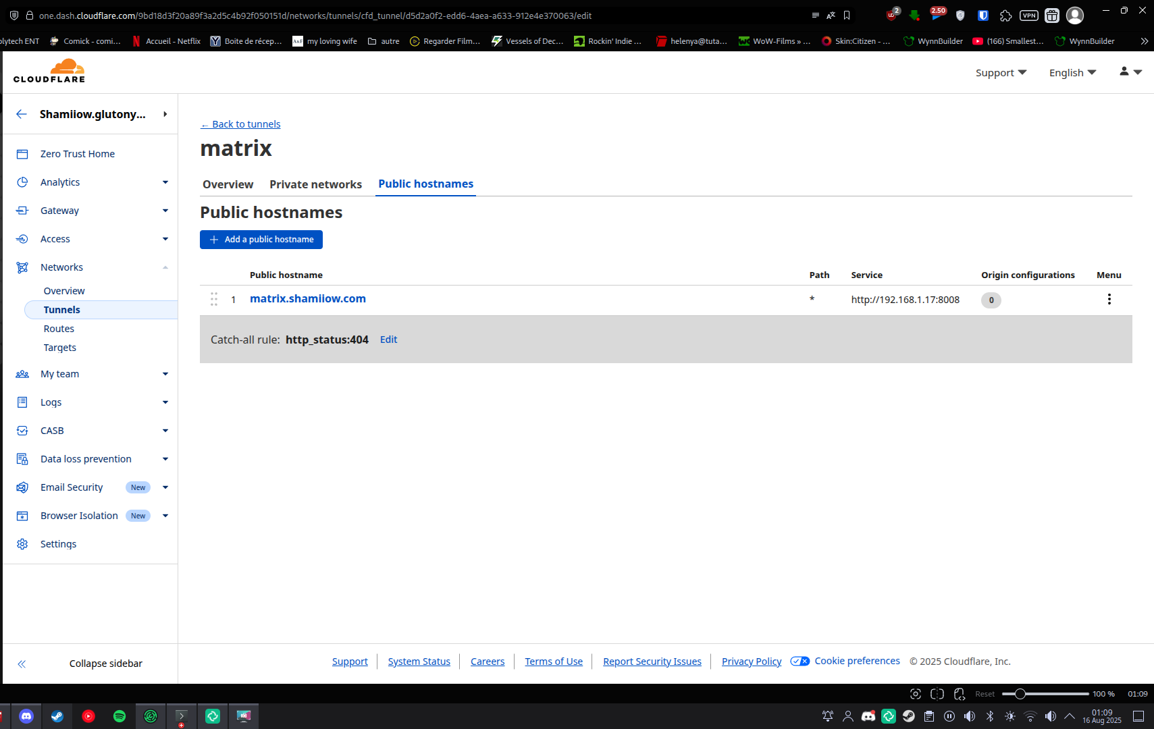The height and width of the screenshot is (729, 1154).
Task: Open the Privacy Policy footer link
Action: point(752,661)
